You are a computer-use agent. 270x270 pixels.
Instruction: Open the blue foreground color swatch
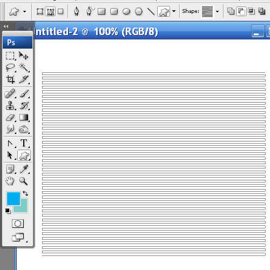13,199
